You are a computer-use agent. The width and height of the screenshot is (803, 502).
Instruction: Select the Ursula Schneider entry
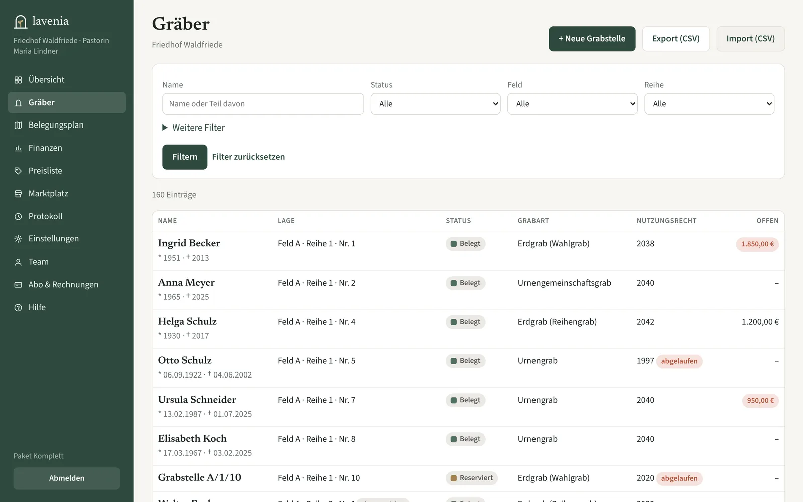(197, 400)
